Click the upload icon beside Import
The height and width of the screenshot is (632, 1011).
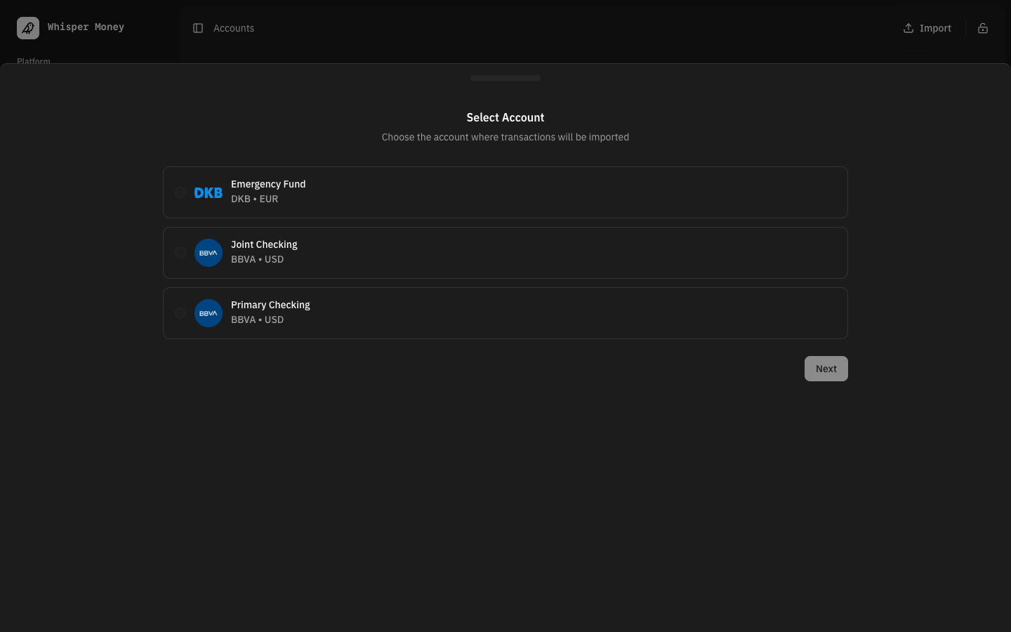(x=908, y=28)
